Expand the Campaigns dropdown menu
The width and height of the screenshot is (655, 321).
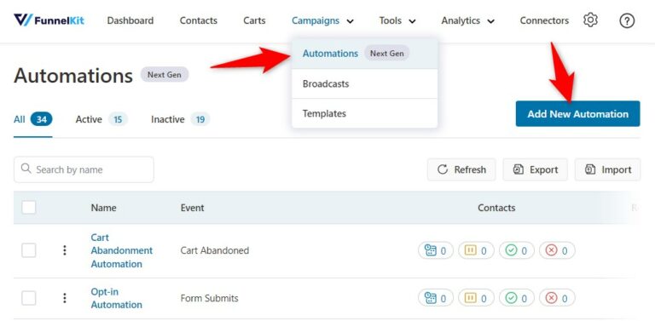click(x=322, y=20)
